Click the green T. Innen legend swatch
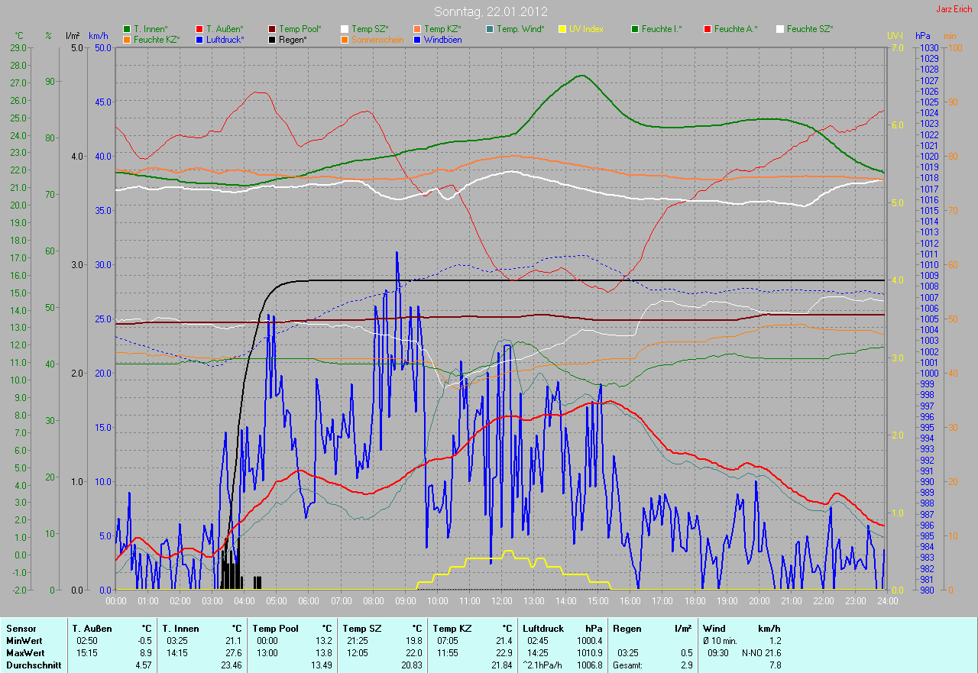The image size is (978, 673). [x=127, y=29]
